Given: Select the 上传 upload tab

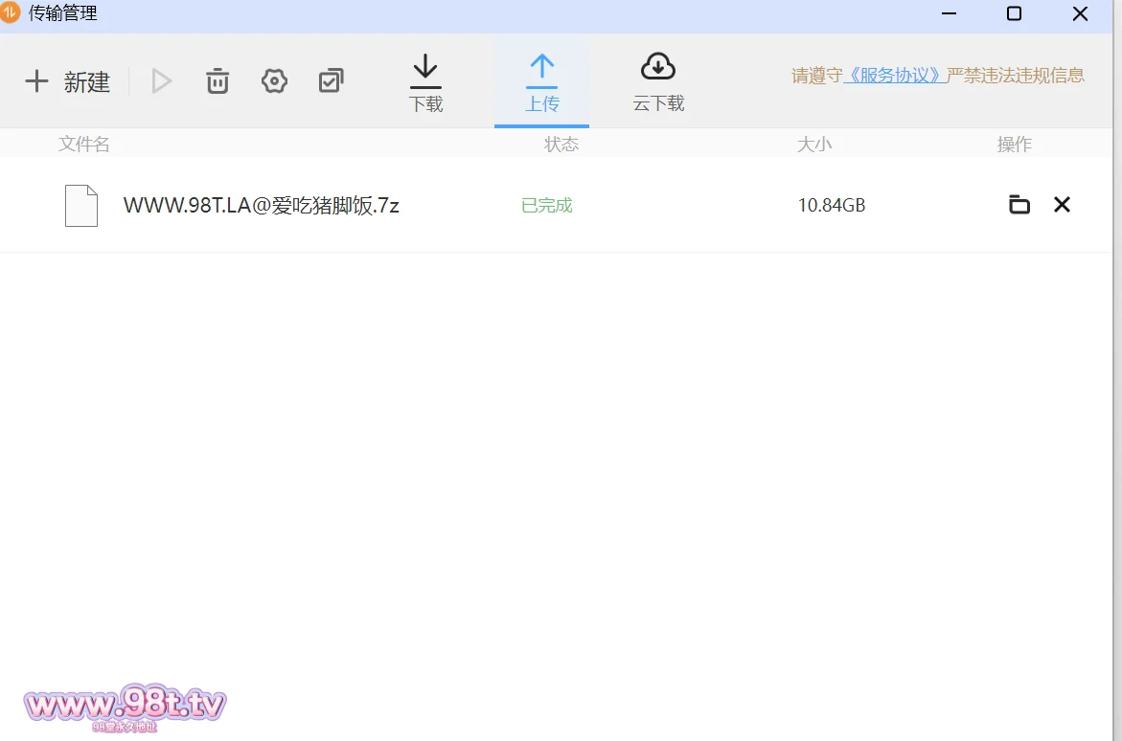Looking at the screenshot, I should coord(541,83).
